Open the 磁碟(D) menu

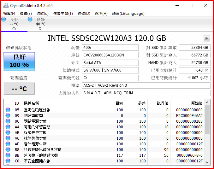[x=84, y=14]
